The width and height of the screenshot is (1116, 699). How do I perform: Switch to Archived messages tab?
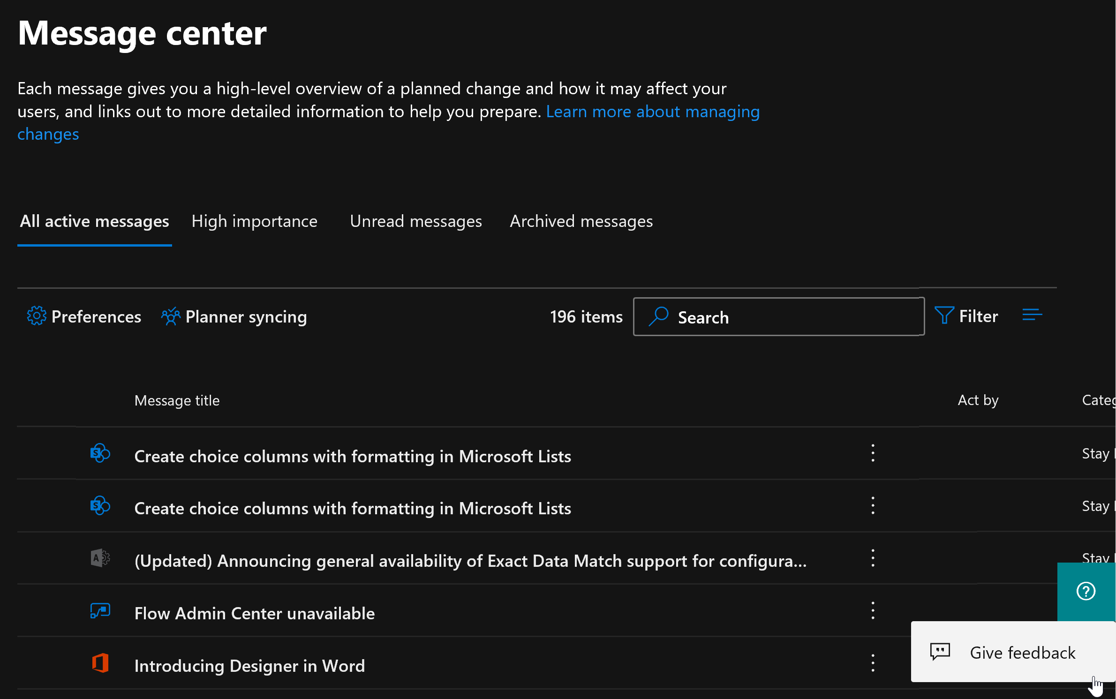click(x=581, y=221)
